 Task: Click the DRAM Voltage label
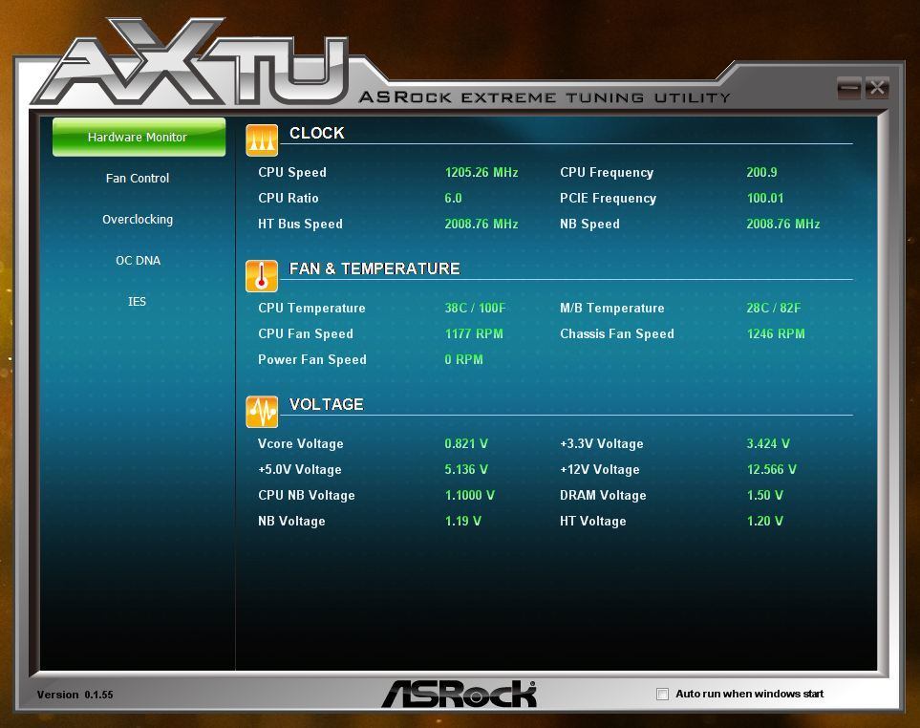pyautogui.click(x=603, y=495)
